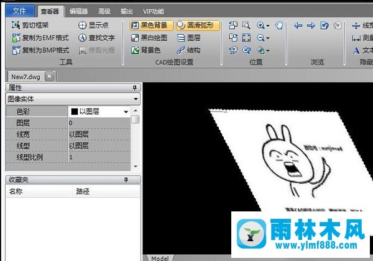
Task: Go to next view with right arrow
Action: tap(311, 25)
